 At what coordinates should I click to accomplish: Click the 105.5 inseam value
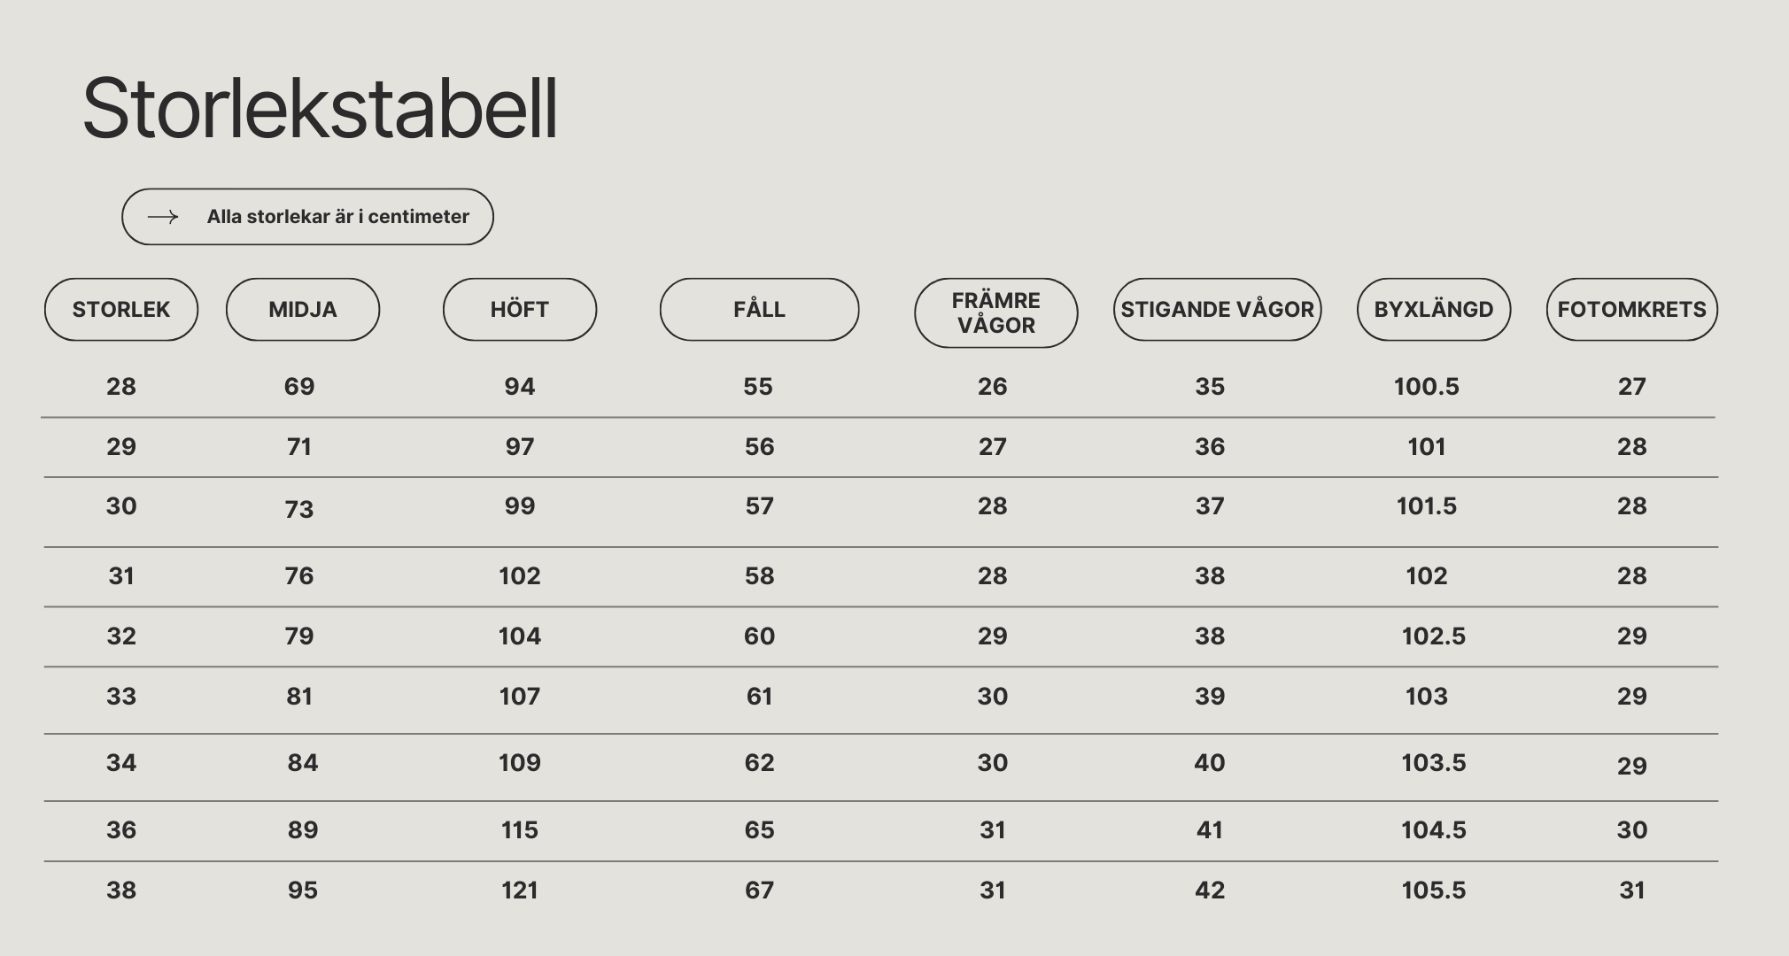pyautogui.click(x=1434, y=890)
